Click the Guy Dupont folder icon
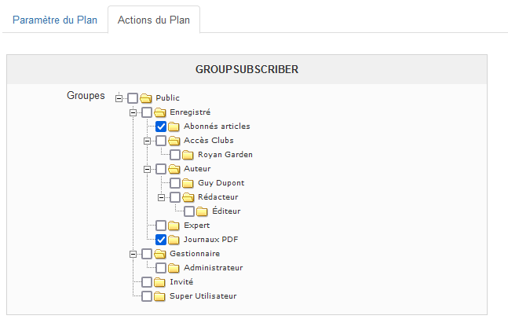Viewport: 508px width, 334px height. click(188, 183)
